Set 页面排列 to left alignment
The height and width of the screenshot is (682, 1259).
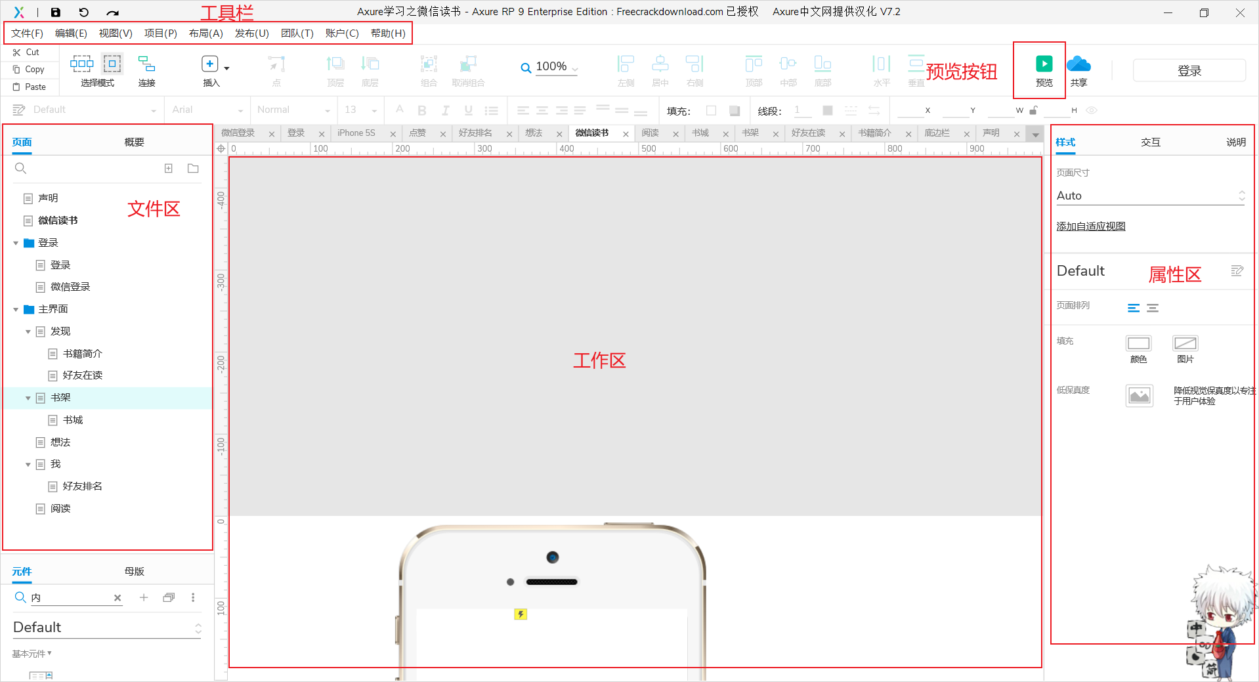click(1134, 308)
